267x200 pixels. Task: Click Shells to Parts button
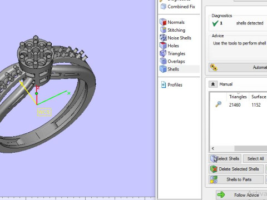pyautogui.click(x=236, y=179)
